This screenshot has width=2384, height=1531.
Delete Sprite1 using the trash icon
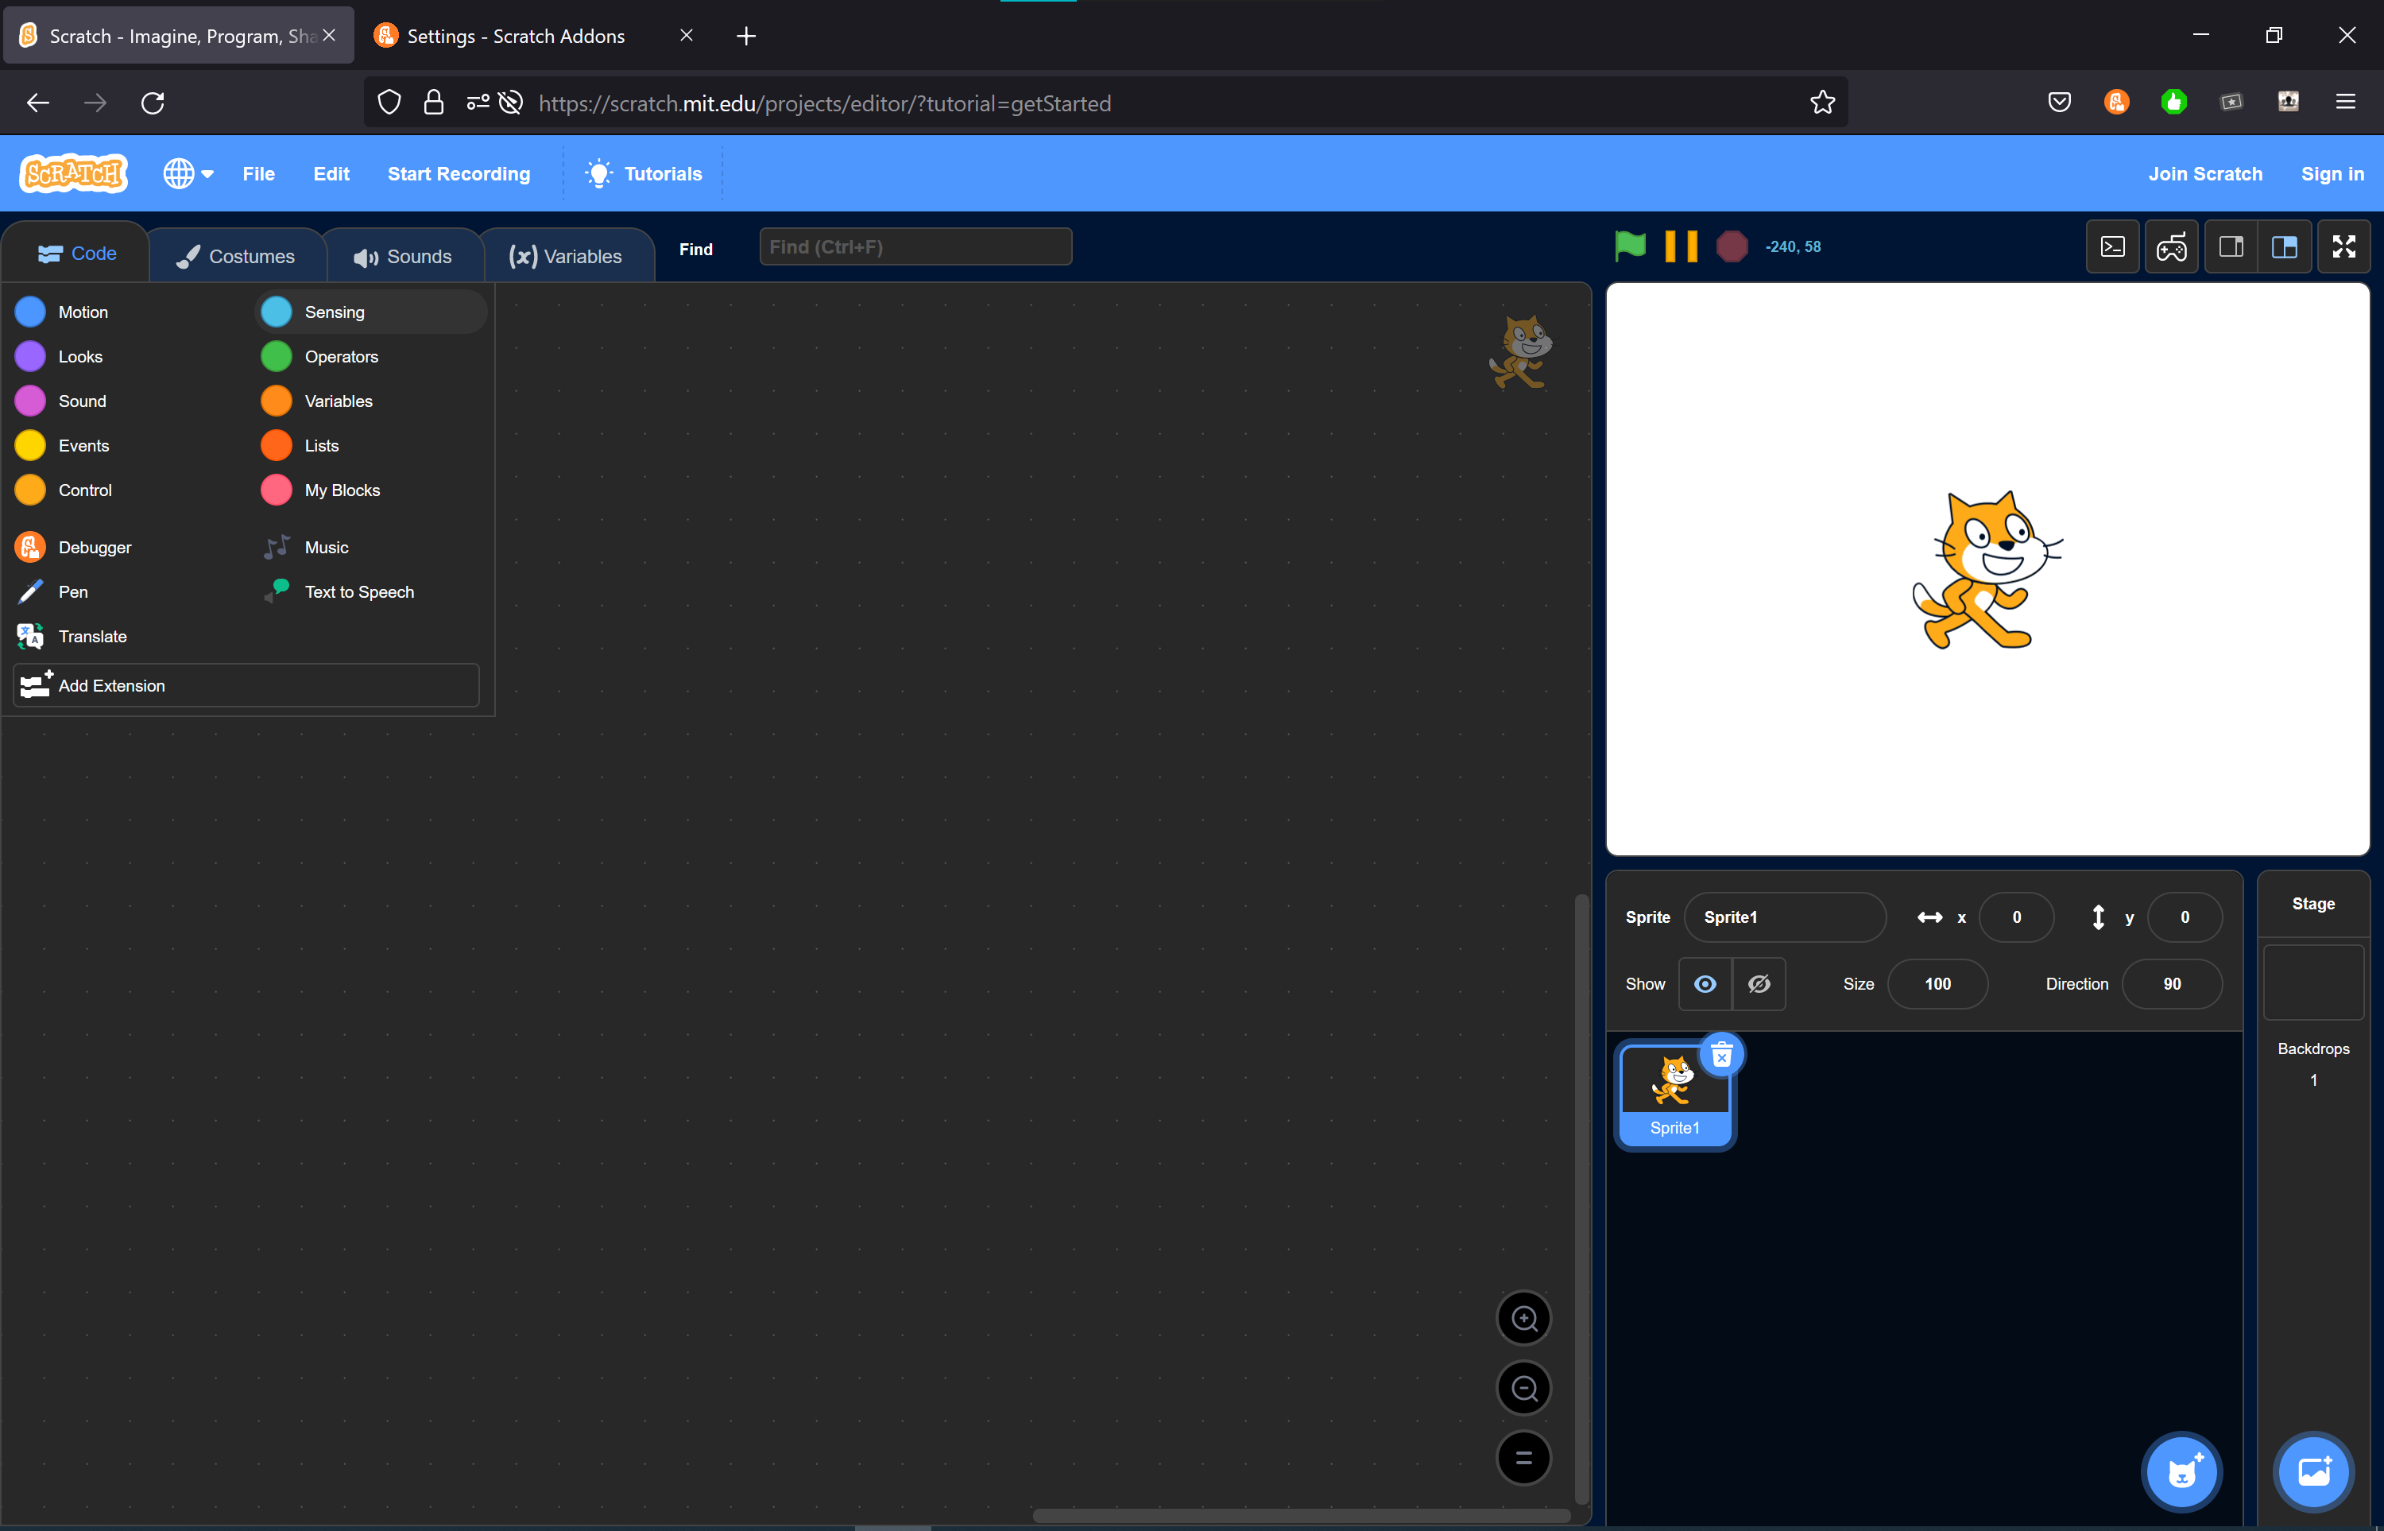(x=1720, y=1056)
